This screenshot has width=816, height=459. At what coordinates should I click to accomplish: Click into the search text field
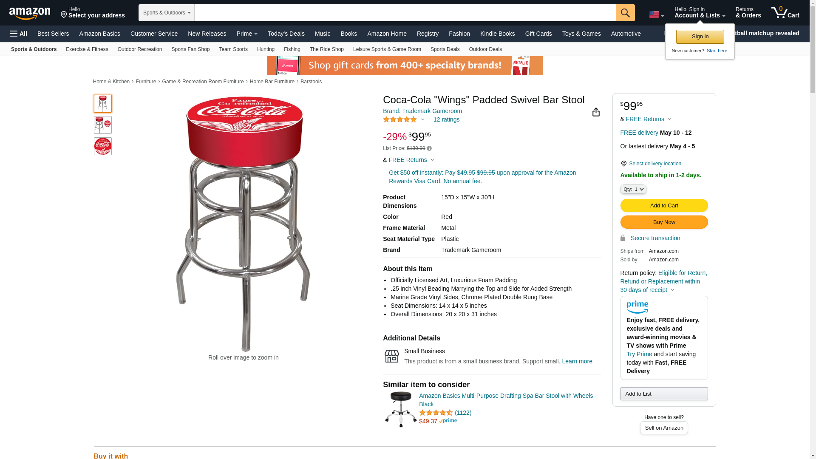[405, 13]
